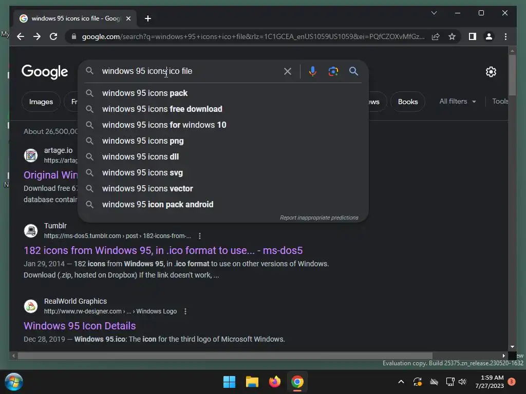
Task: Share this page from address bar
Action: [x=436, y=36]
